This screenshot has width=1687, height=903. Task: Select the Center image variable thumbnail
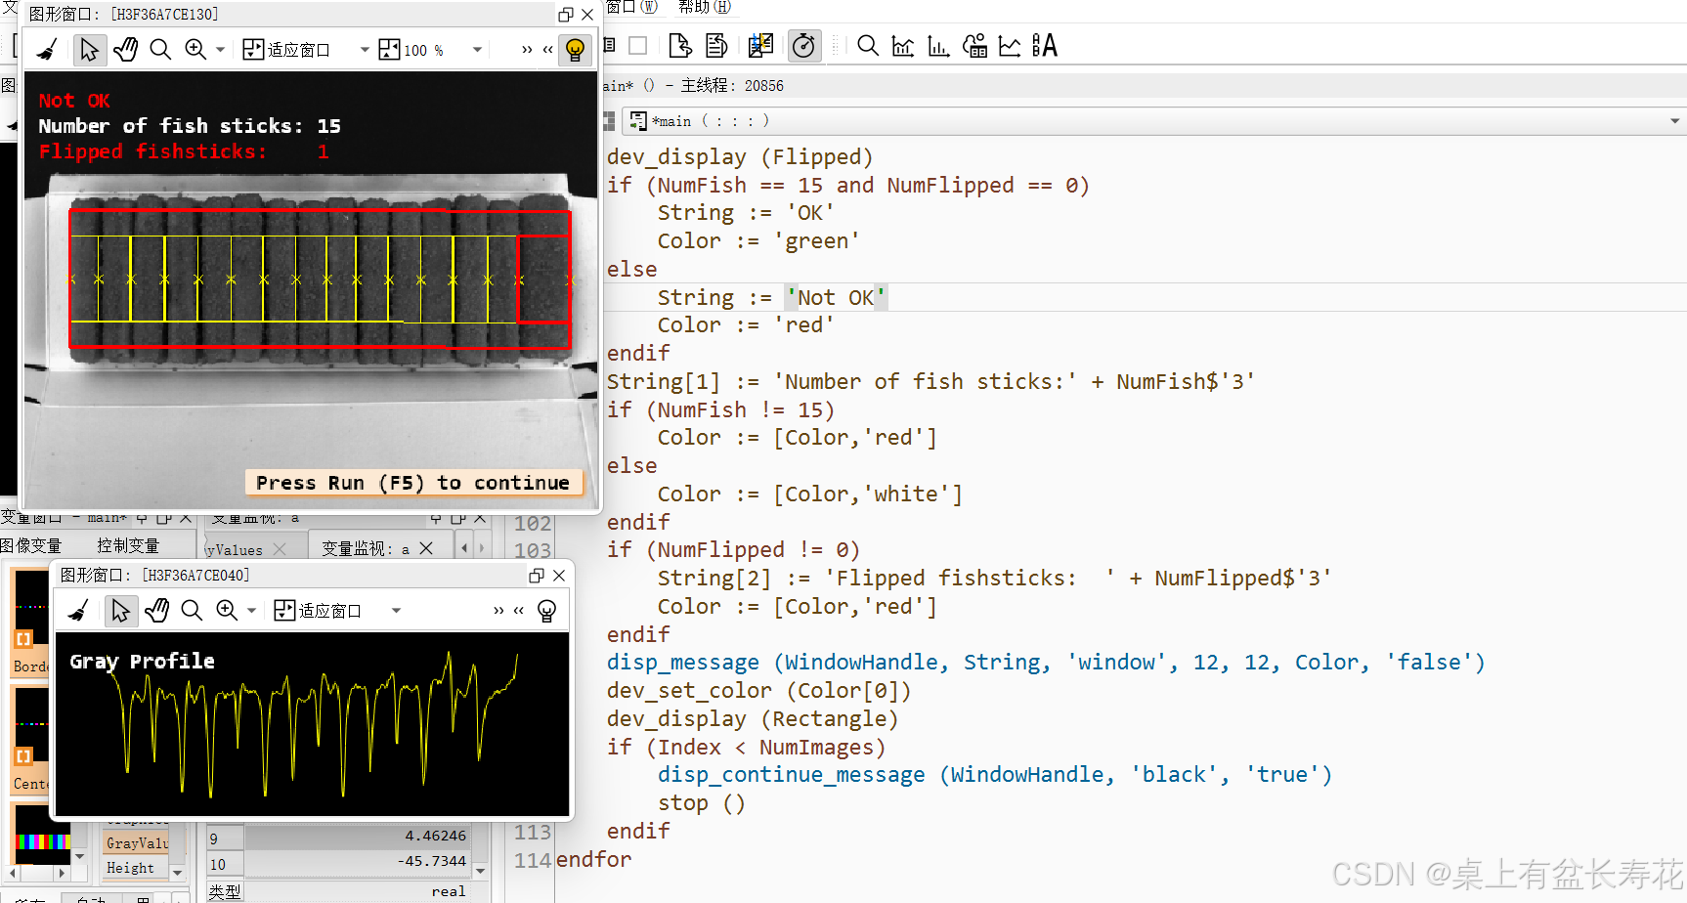tap(30, 740)
